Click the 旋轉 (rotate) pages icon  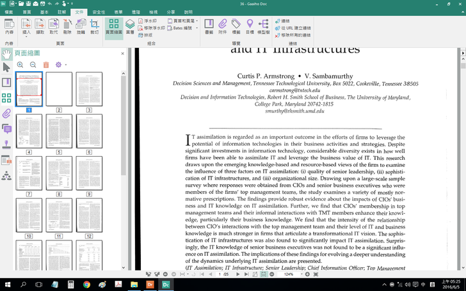tap(81, 27)
